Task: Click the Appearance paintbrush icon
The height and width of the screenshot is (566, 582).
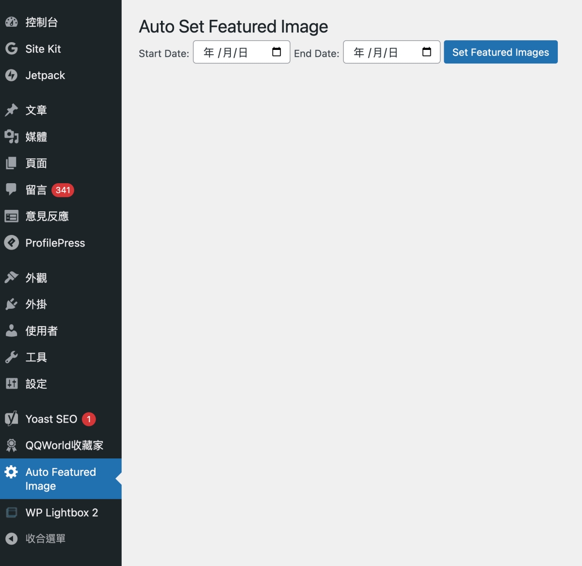Action: point(12,278)
